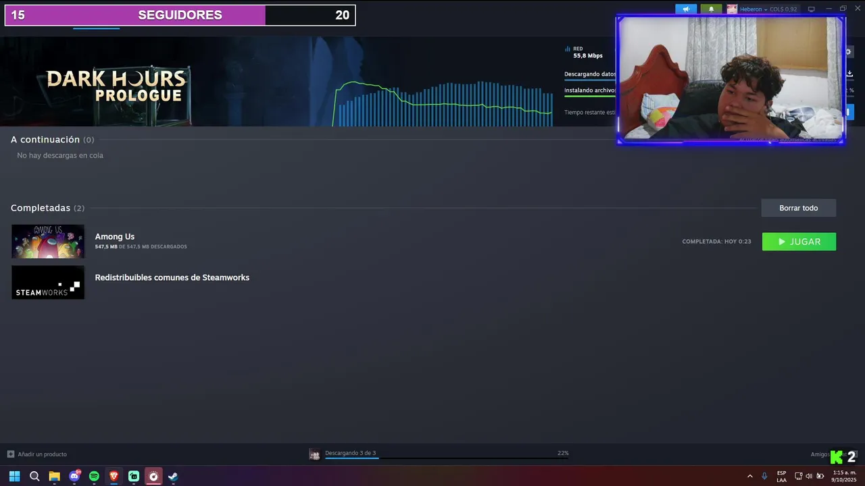Click Añadir un producto link
Screen dimensions: 865x486
coord(42,454)
